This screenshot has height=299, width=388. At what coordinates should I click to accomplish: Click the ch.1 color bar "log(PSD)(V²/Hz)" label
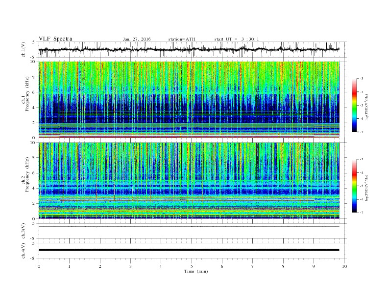[367, 107]
